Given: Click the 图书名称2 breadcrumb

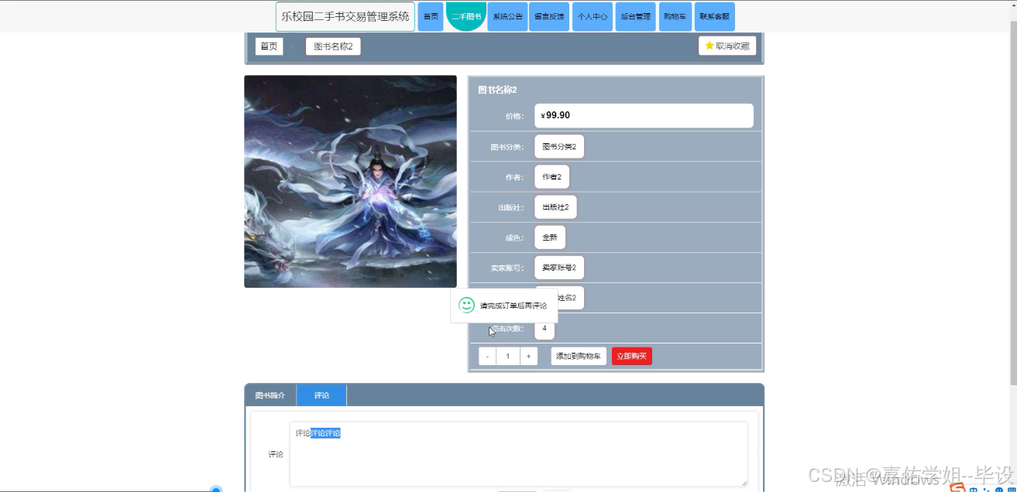Looking at the screenshot, I should tap(333, 46).
